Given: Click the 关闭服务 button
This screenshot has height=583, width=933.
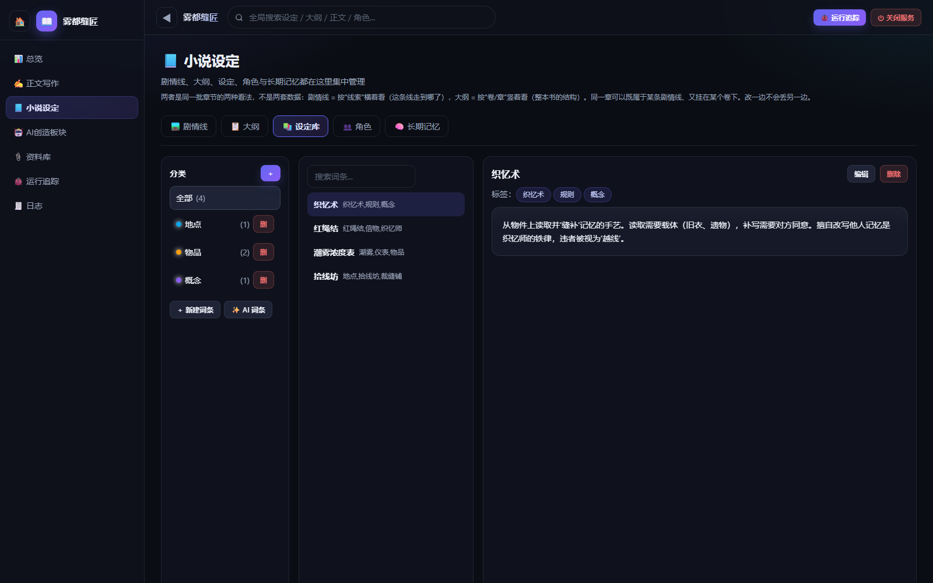Looking at the screenshot, I should (x=896, y=17).
